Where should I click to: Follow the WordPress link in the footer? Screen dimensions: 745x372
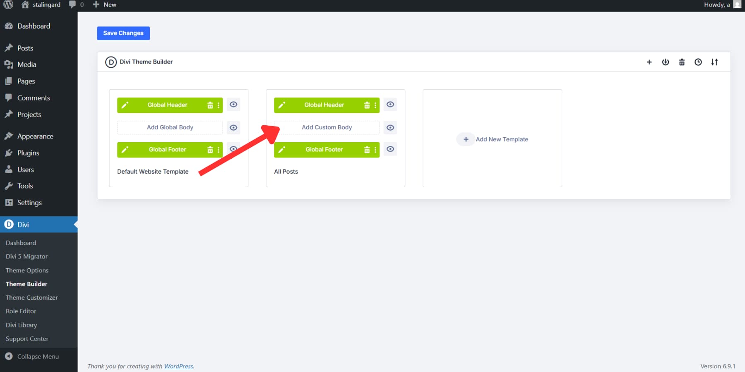click(178, 366)
